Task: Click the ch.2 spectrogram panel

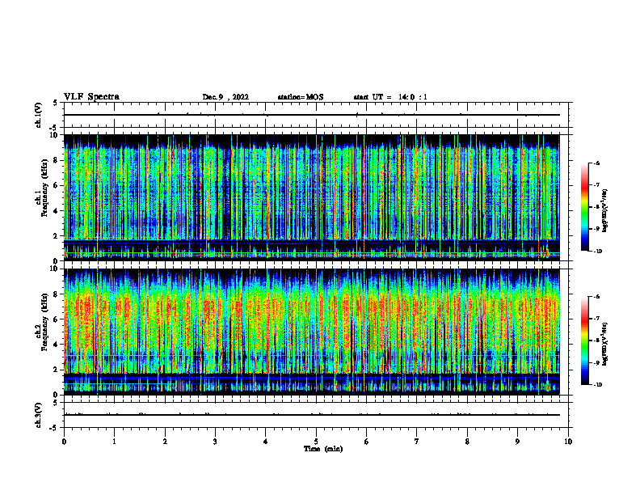Action: click(x=312, y=332)
